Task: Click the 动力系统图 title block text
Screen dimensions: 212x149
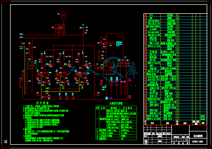Action: coord(198,136)
